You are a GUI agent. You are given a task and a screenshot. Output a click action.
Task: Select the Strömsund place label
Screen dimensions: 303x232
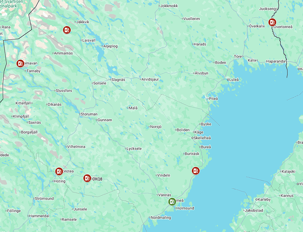pyautogui.click(x=44, y=199)
